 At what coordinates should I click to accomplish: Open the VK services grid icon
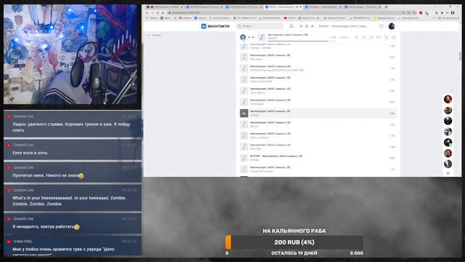click(381, 26)
